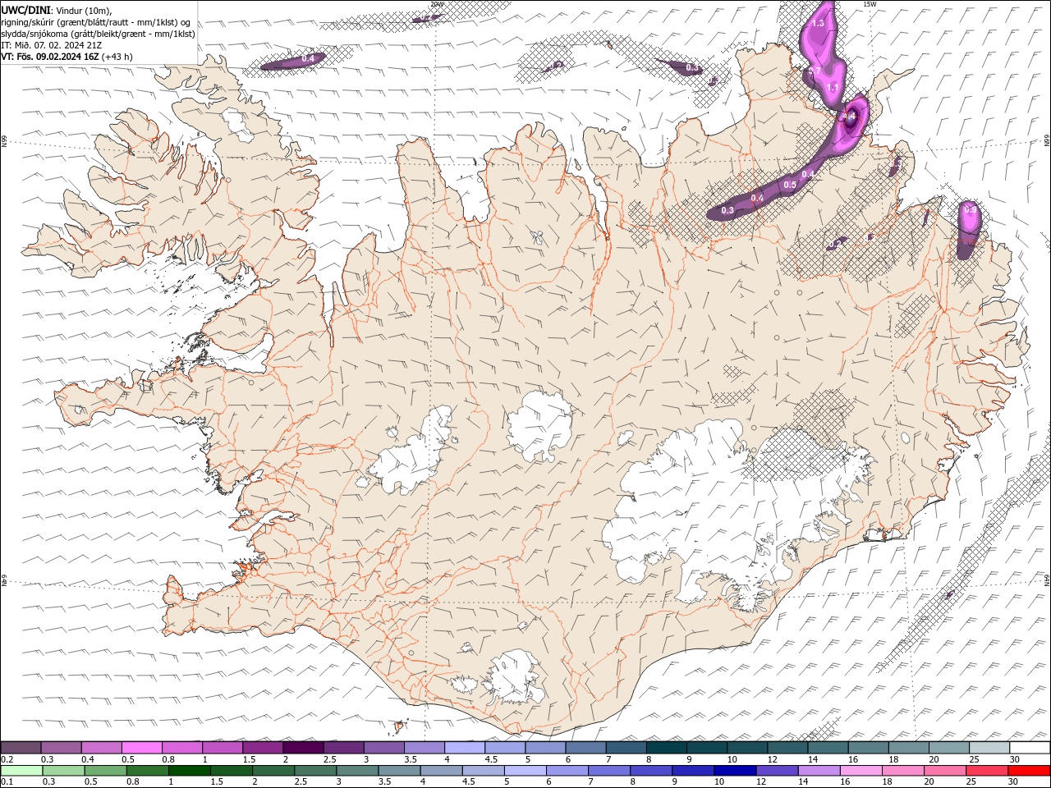This screenshot has height=788, width=1051.
Task: Click the grey-green 3 swatch in lower legend
Action: pyautogui.click(x=356, y=771)
